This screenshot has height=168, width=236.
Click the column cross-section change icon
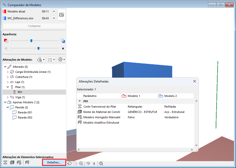pyautogui.click(x=5, y=162)
